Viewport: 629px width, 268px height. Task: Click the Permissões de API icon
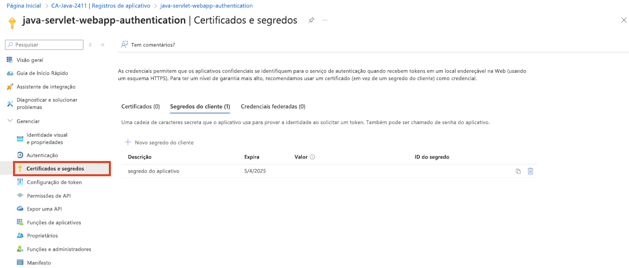pyautogui.click(x=20, y=196)
